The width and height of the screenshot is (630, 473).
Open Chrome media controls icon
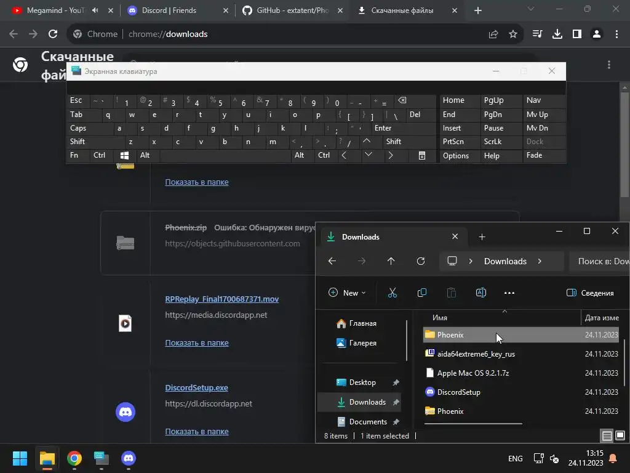[x=537, y=34]
